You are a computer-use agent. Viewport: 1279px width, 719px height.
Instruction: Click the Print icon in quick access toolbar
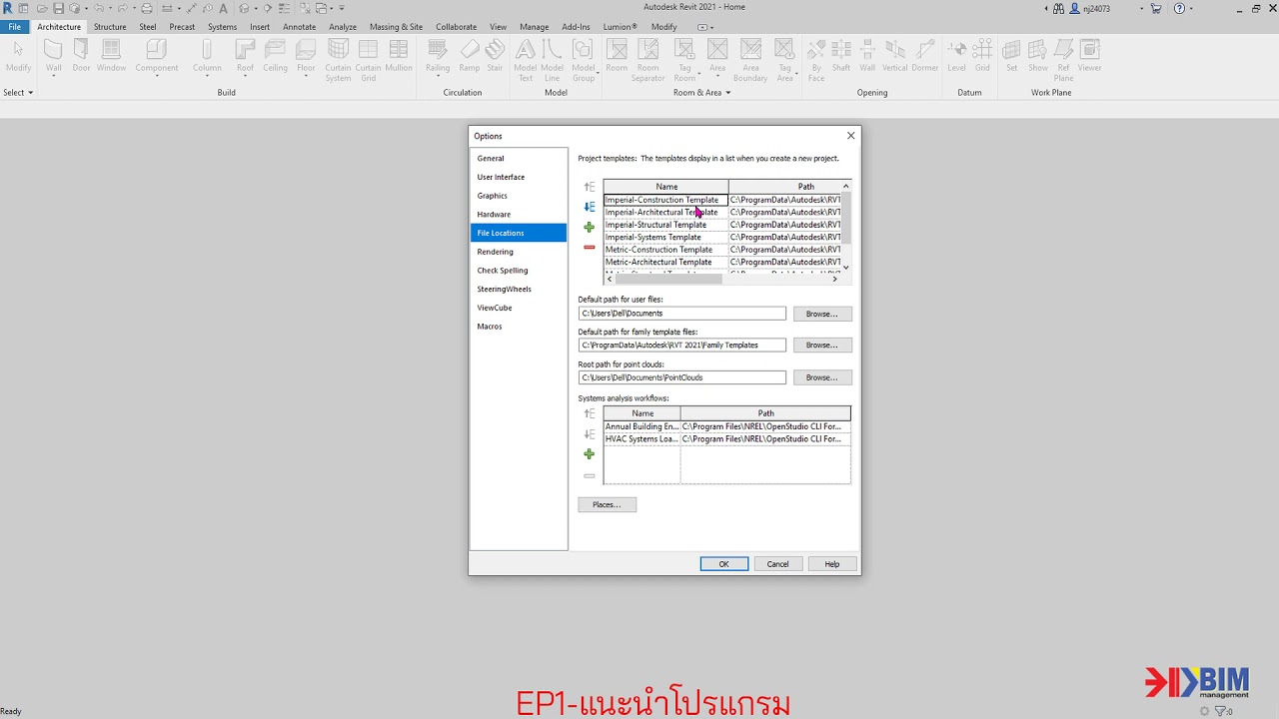point(147,8)
